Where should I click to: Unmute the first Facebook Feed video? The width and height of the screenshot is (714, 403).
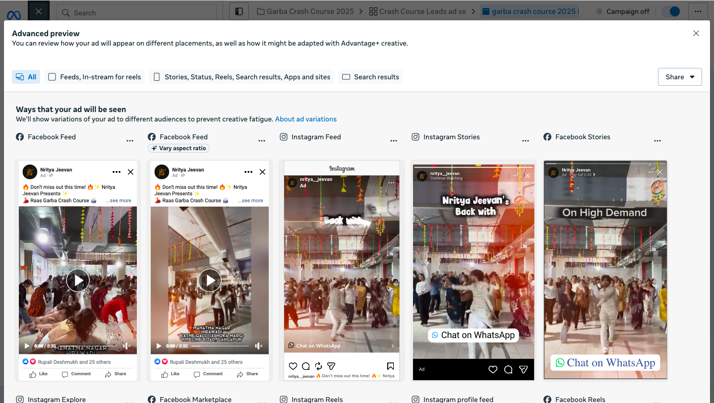coord(127,346)
